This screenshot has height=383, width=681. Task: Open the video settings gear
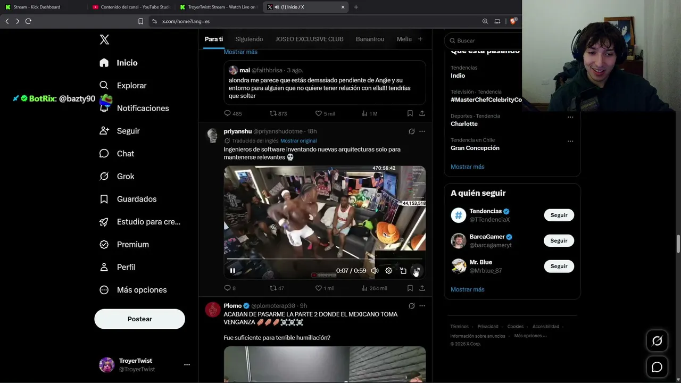pyautogui.click(x=389, y=271)
